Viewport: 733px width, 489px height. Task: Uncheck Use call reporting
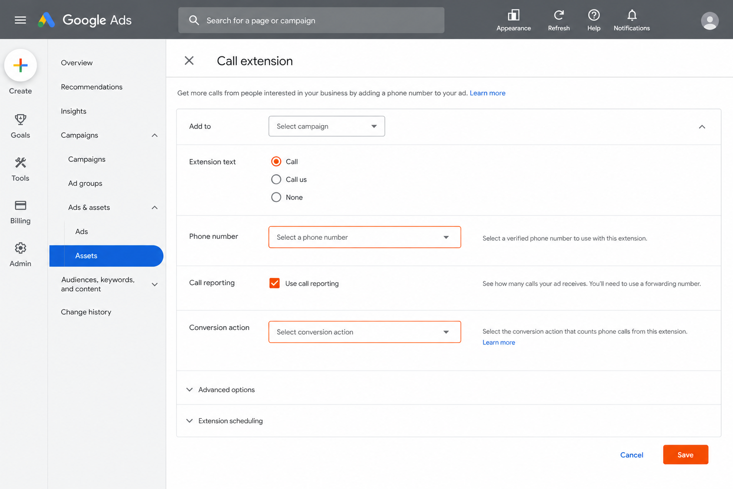pyautogui.click(x=274, y=283)
